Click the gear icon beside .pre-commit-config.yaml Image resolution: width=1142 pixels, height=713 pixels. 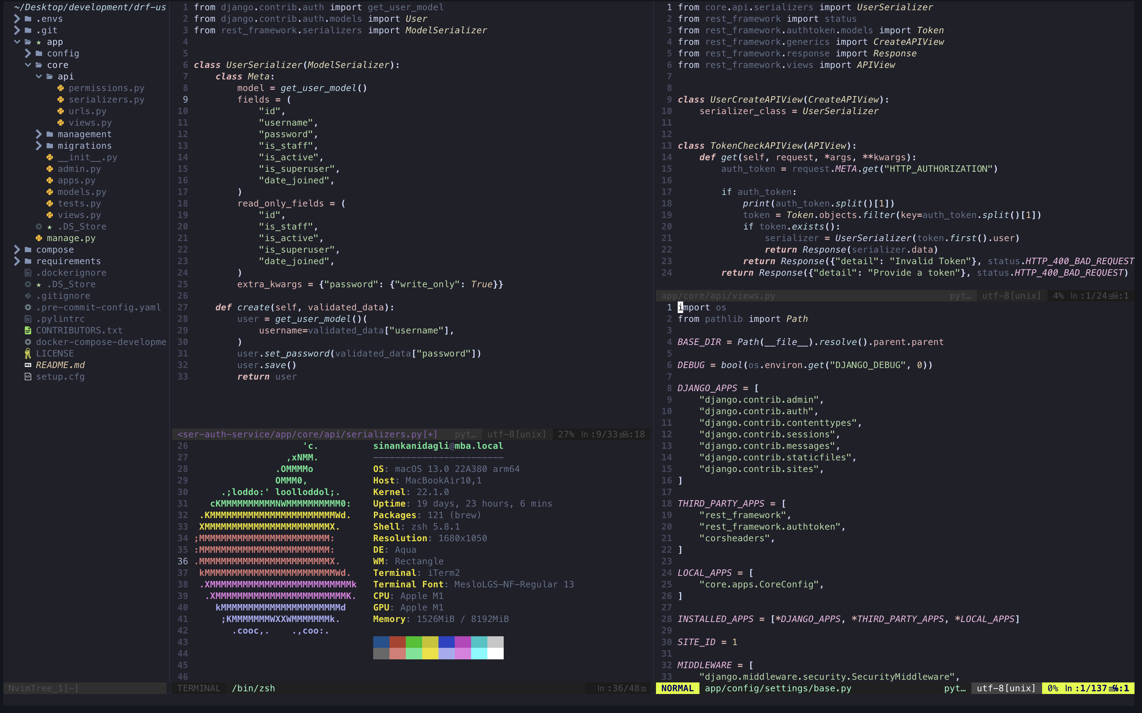coord(28,308)
